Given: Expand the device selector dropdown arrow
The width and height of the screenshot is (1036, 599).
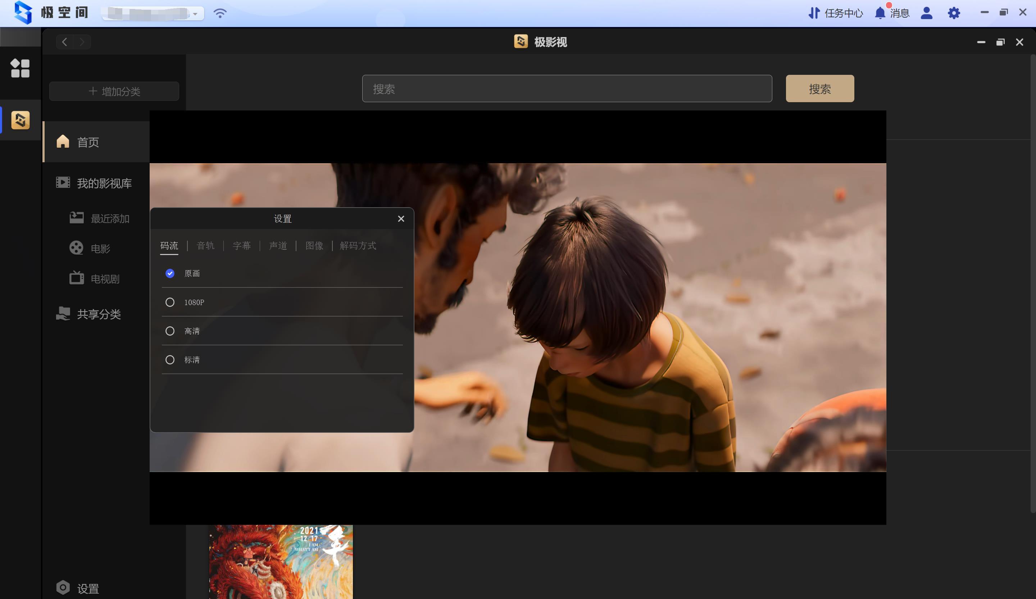Looking at the screenshot, I should click(195, 14).
